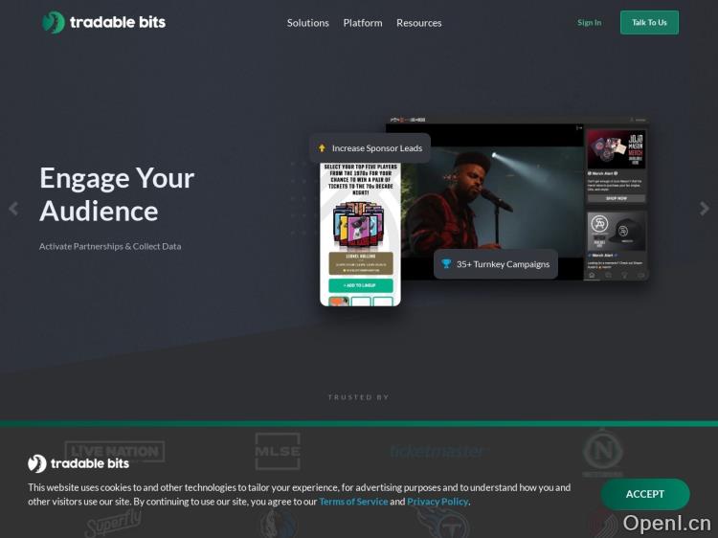This screenshot has width=718, height=538.
Task: Click the Tradable Bits logo in cookie banner
Action: [79, 463]
